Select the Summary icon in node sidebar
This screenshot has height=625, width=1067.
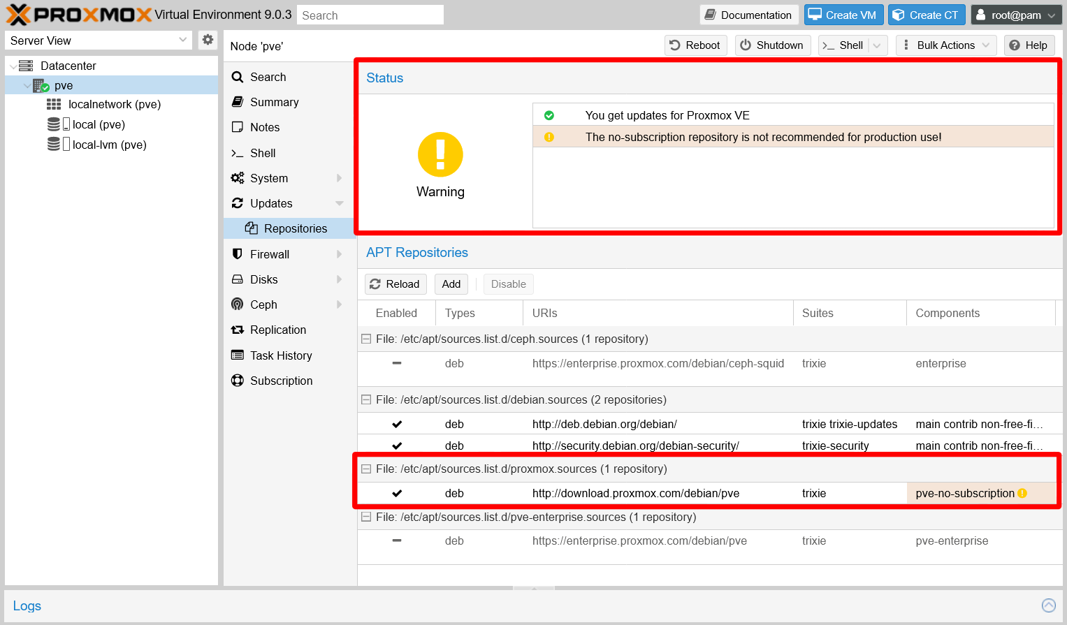(x=238, y=102)
